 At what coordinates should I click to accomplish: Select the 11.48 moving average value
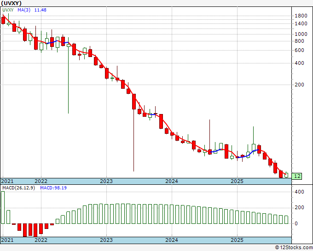[x=41, y=10]
